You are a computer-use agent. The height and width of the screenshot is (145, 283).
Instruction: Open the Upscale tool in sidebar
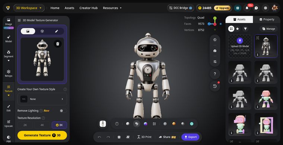9,123
